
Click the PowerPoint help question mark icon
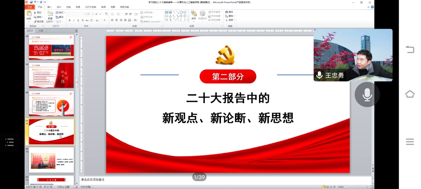[x=372, y=7]
